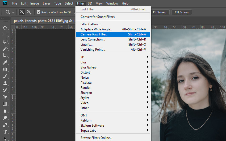Screen dimensions: 226x141
Task: Open the File menu
Action: click(15, 3)
